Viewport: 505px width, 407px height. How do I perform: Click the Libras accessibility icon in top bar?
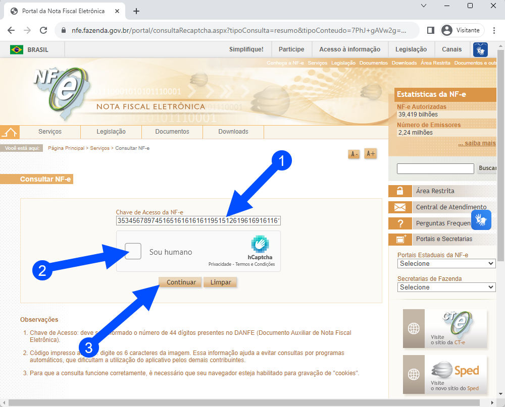480,49
